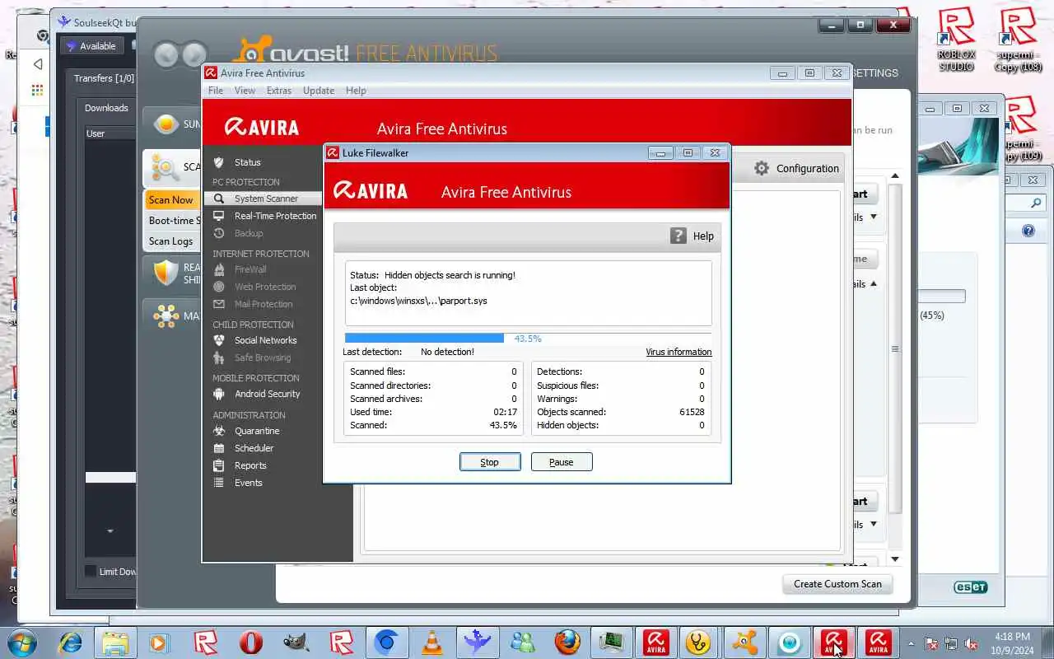
Task: Switch to the Downloads tab in SoulseekQt
Action: pyautogui.click(x=106, y=108)
